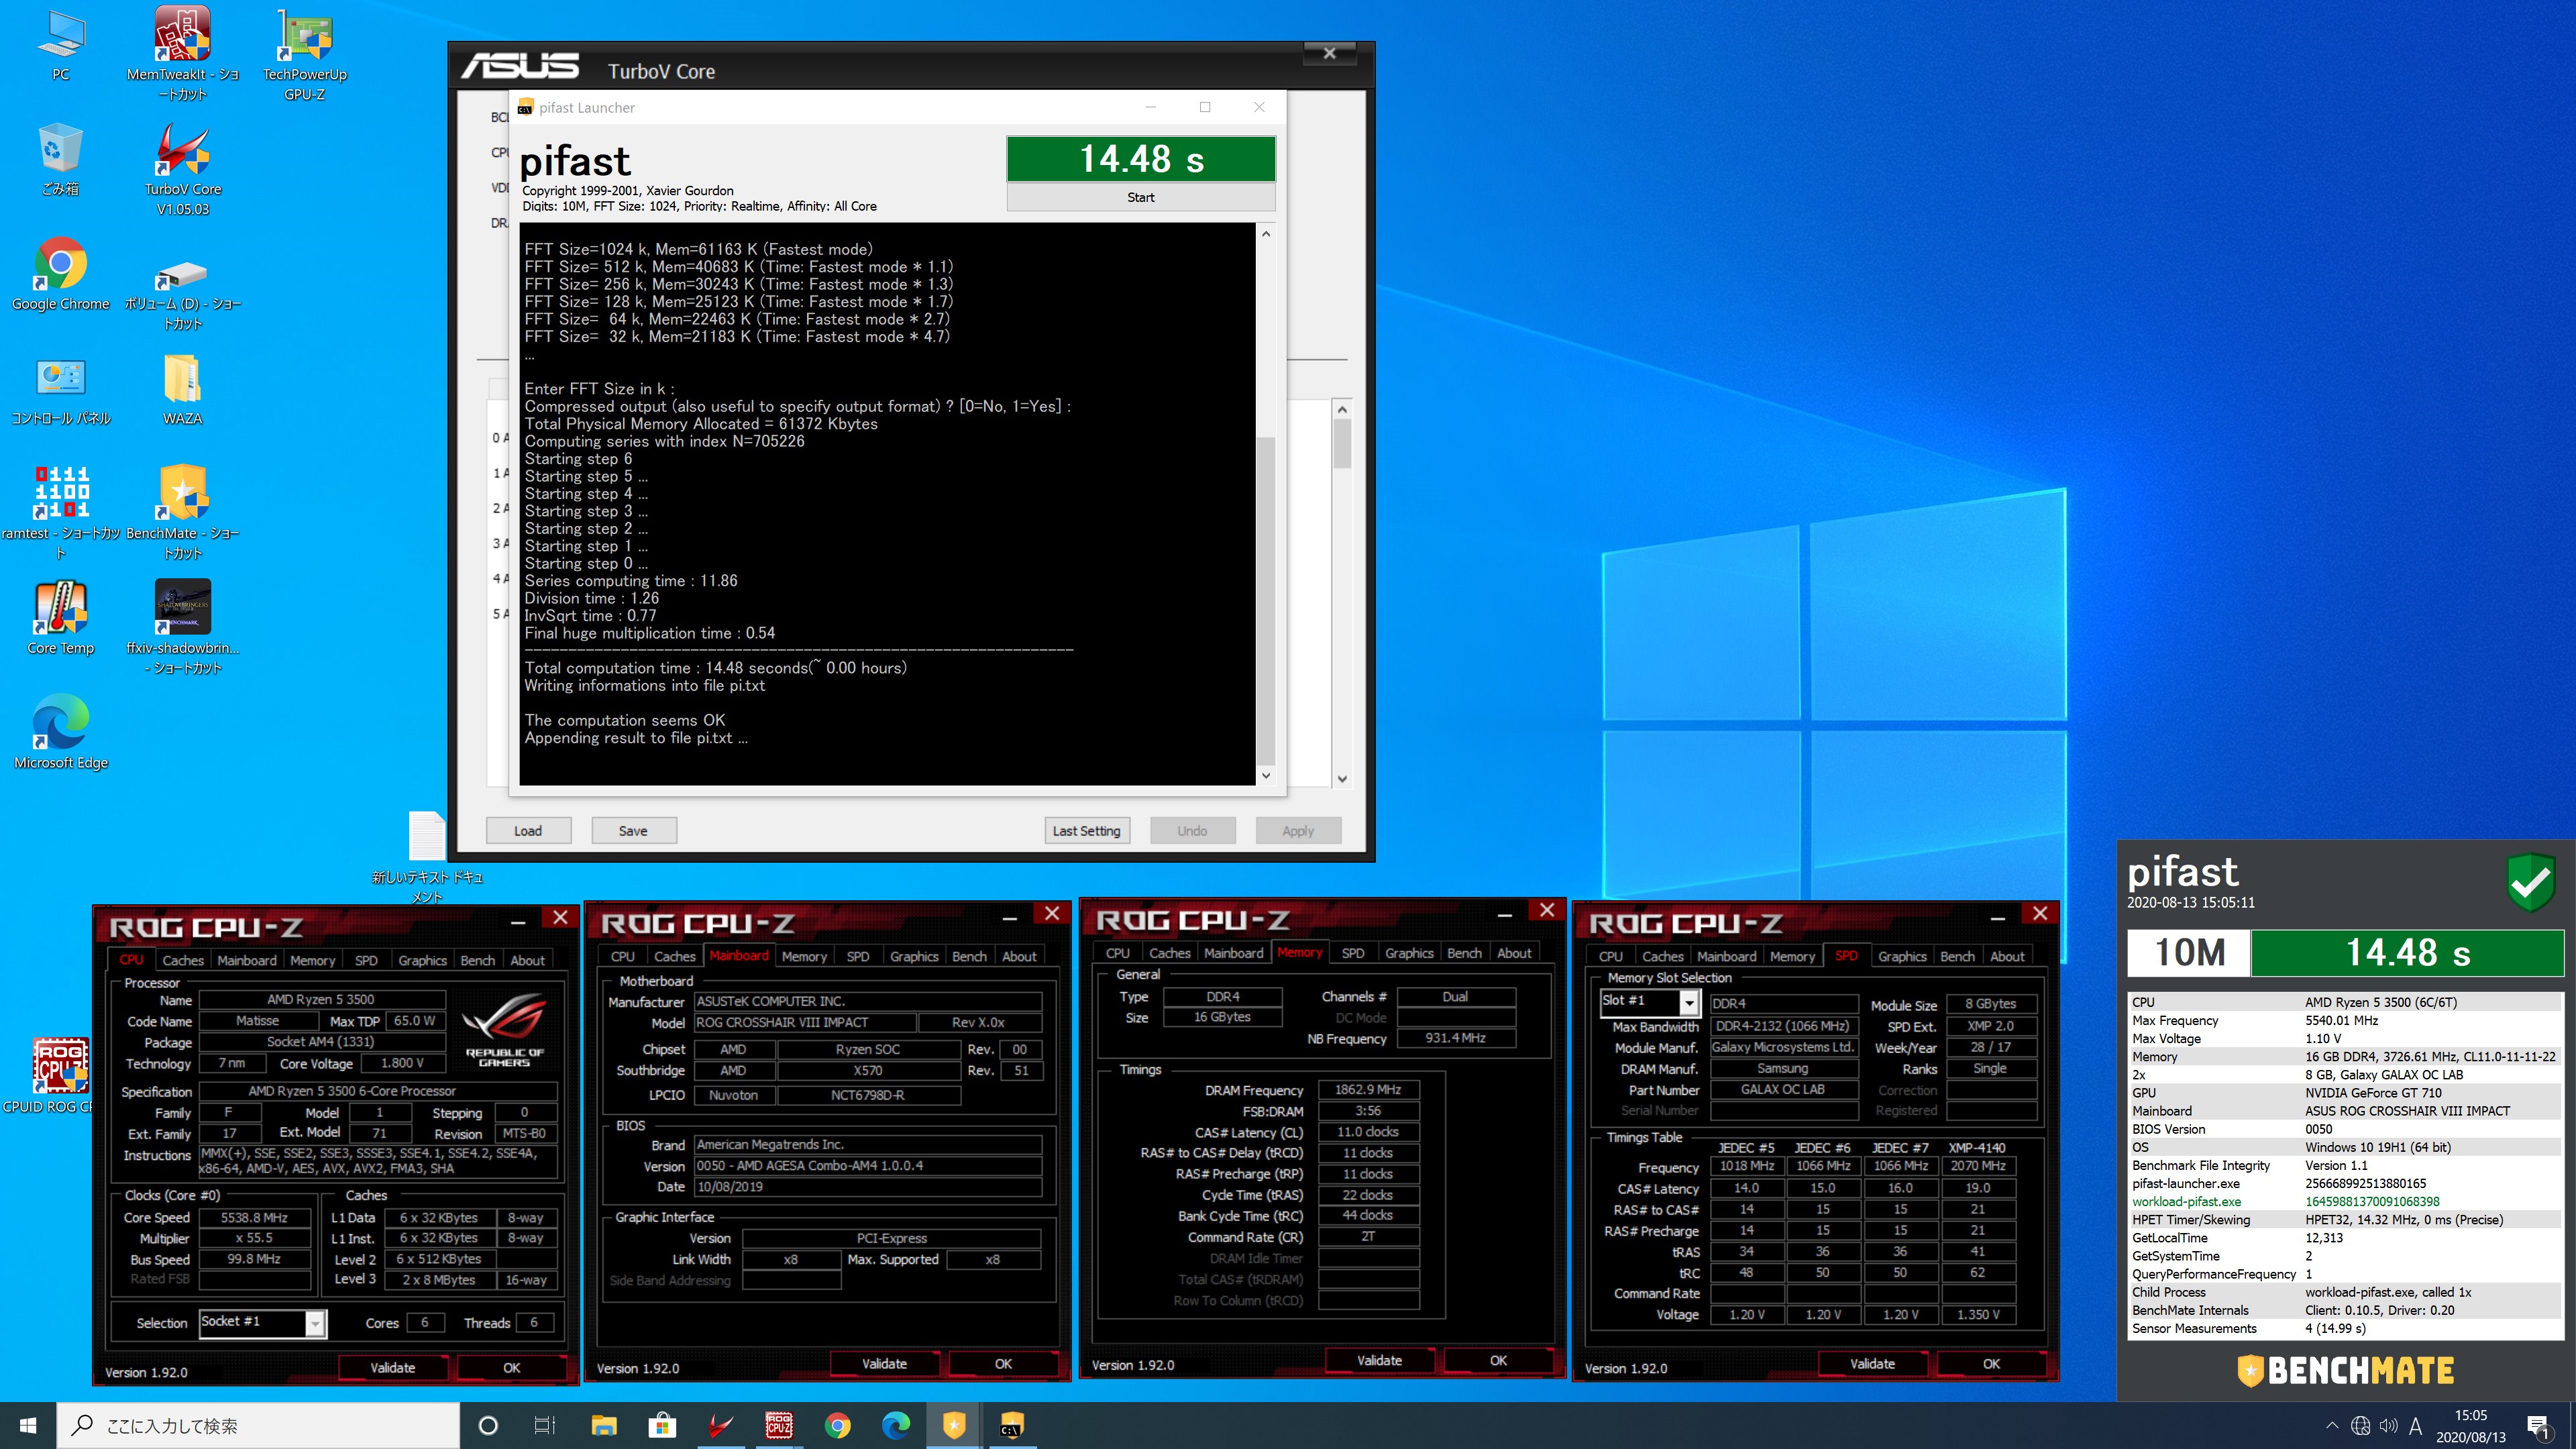Open Memory tab in Mainboard CPU-Z window
The height and width of the screenshot is (1449, 2576).
[x=804, y=956]
